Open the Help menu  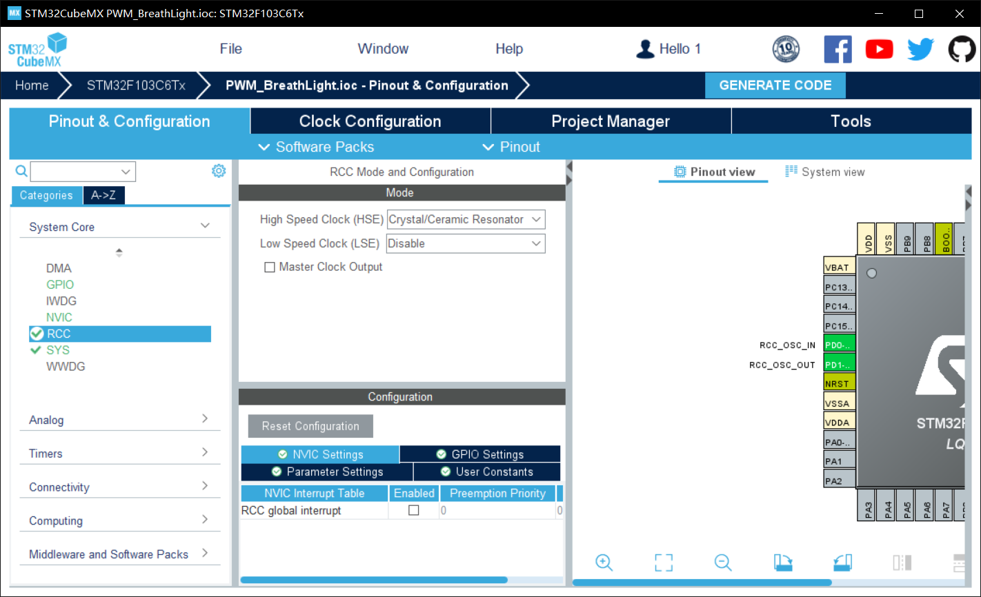click(509, 49)
